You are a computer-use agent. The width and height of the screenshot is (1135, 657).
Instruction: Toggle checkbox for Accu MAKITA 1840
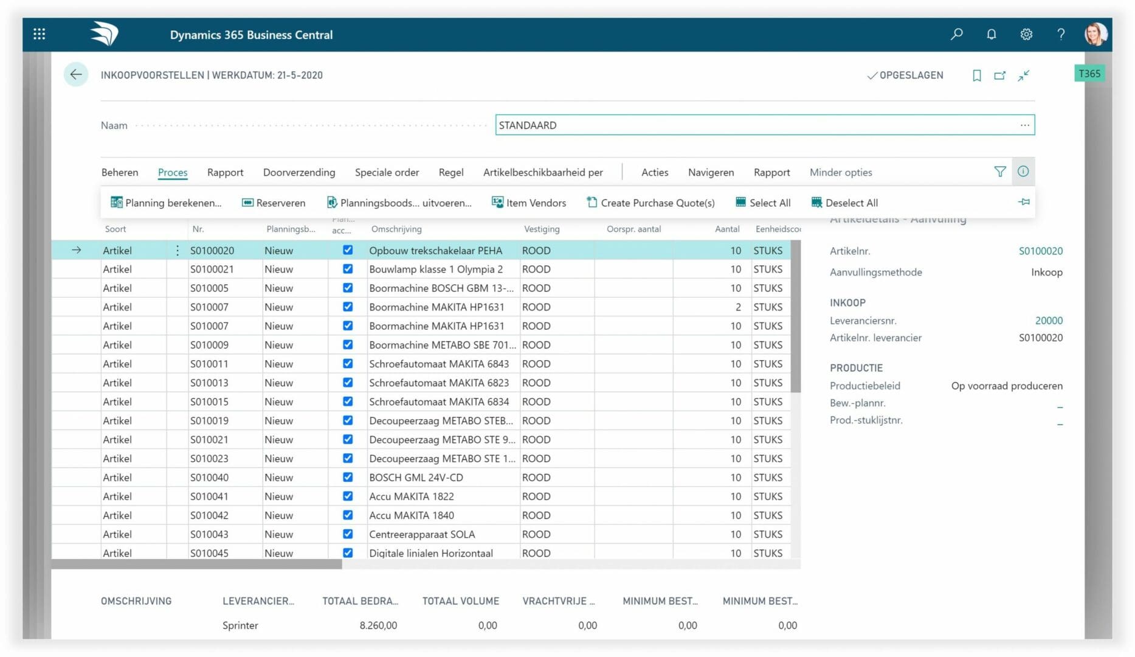(348, 515)
